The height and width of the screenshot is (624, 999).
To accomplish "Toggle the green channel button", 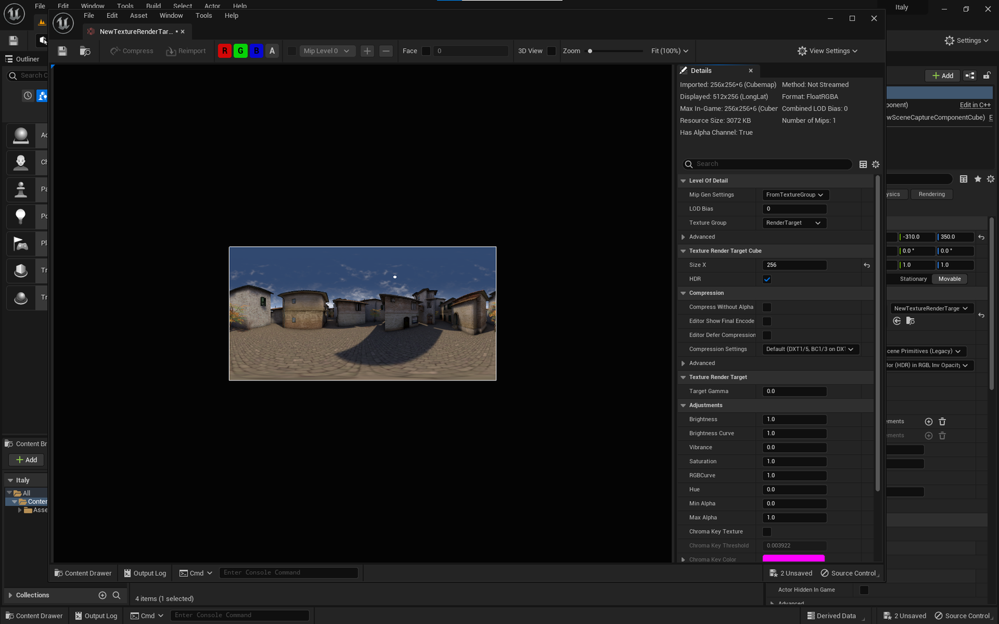I will point(241,51).
